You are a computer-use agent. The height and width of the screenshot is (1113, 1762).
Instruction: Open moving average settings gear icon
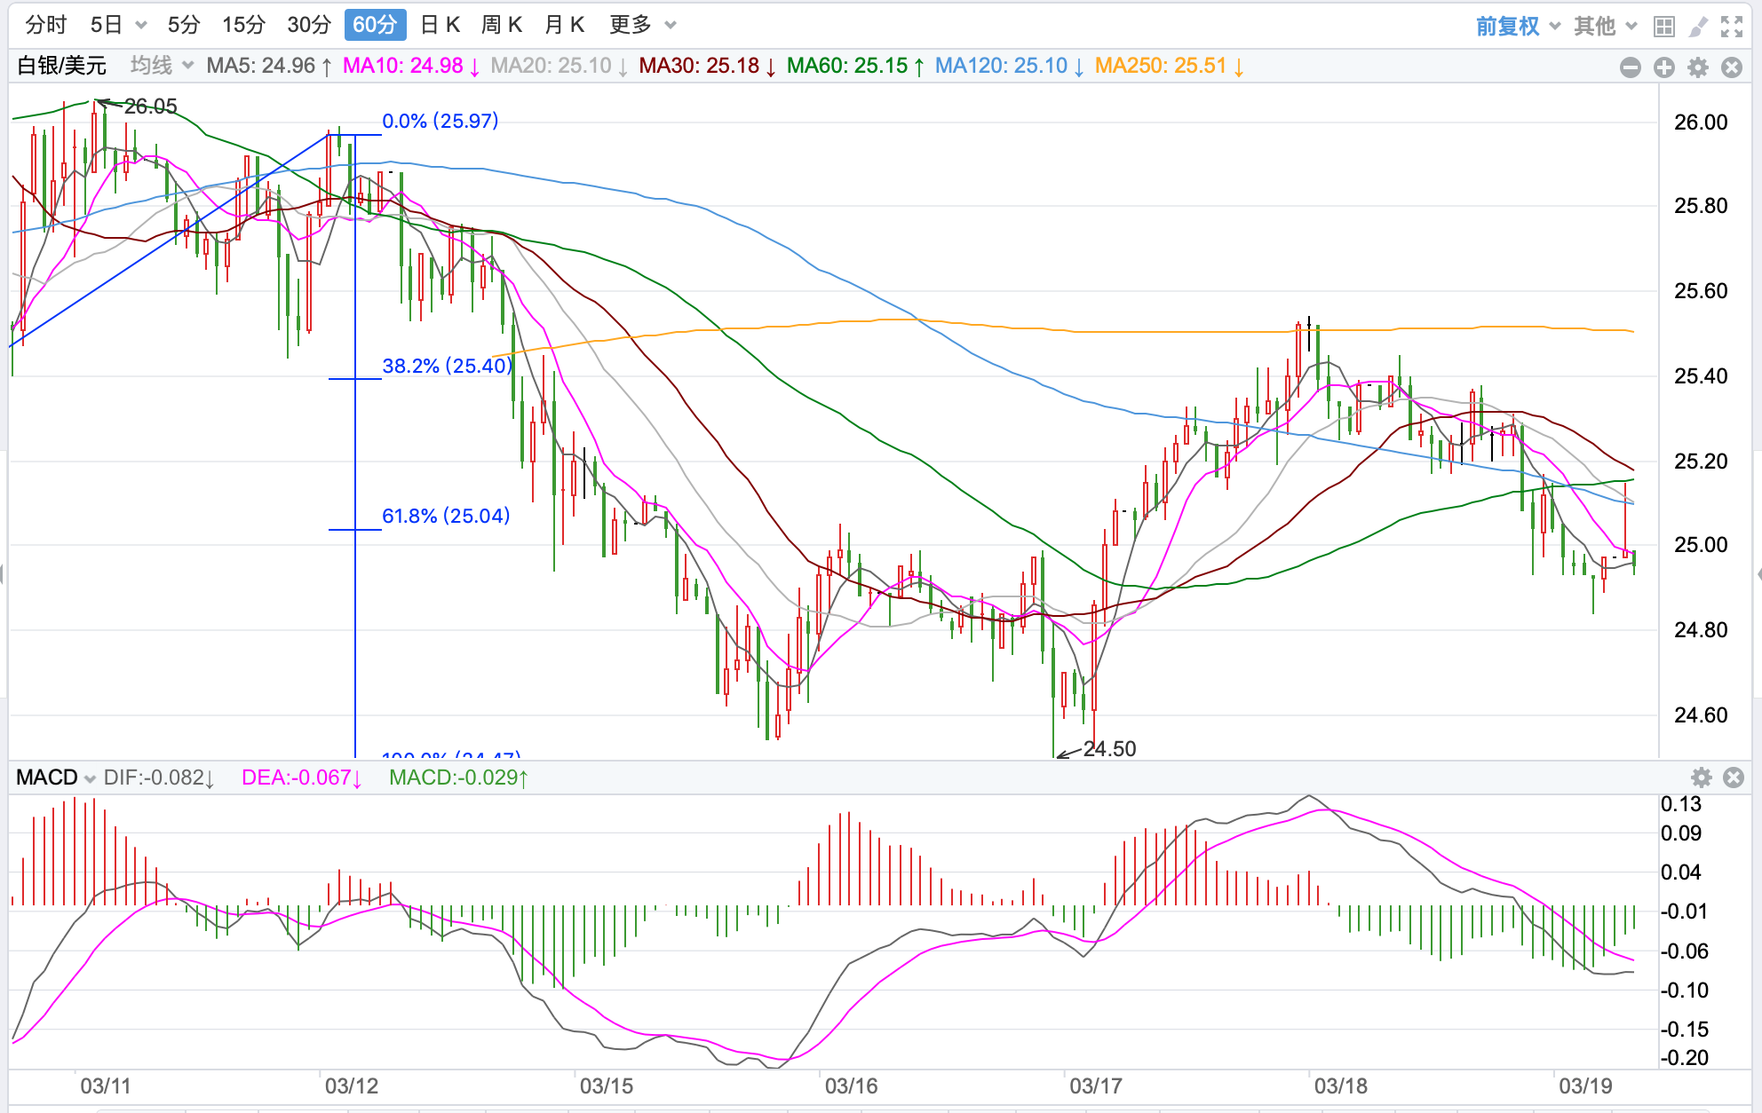point(1698,67)
